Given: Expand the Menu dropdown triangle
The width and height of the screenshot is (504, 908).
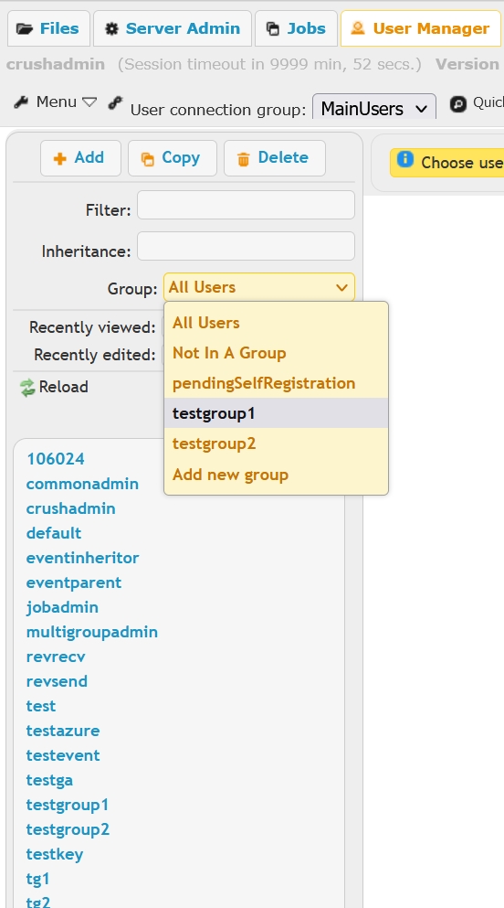Looking at the screenshot, I should pyautogui.click(x=89, y=102).
